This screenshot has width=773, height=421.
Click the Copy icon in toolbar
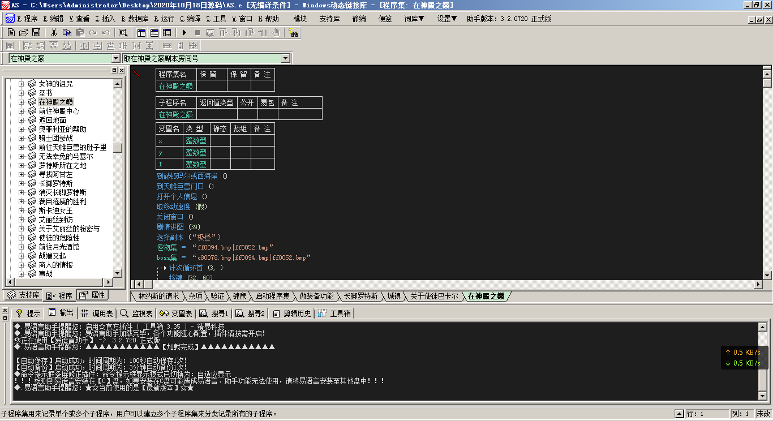coord(67,33)
